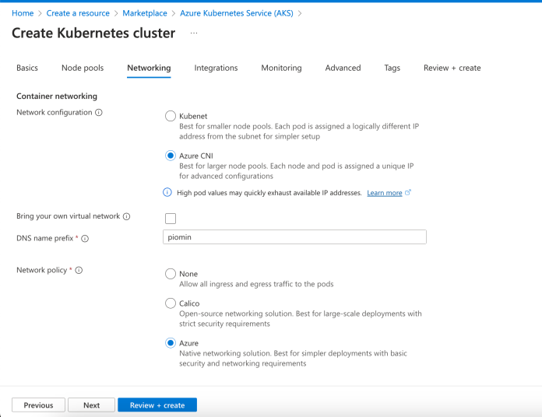Navigate to Marketplace in the breadcrumb

tap(146, 13)
